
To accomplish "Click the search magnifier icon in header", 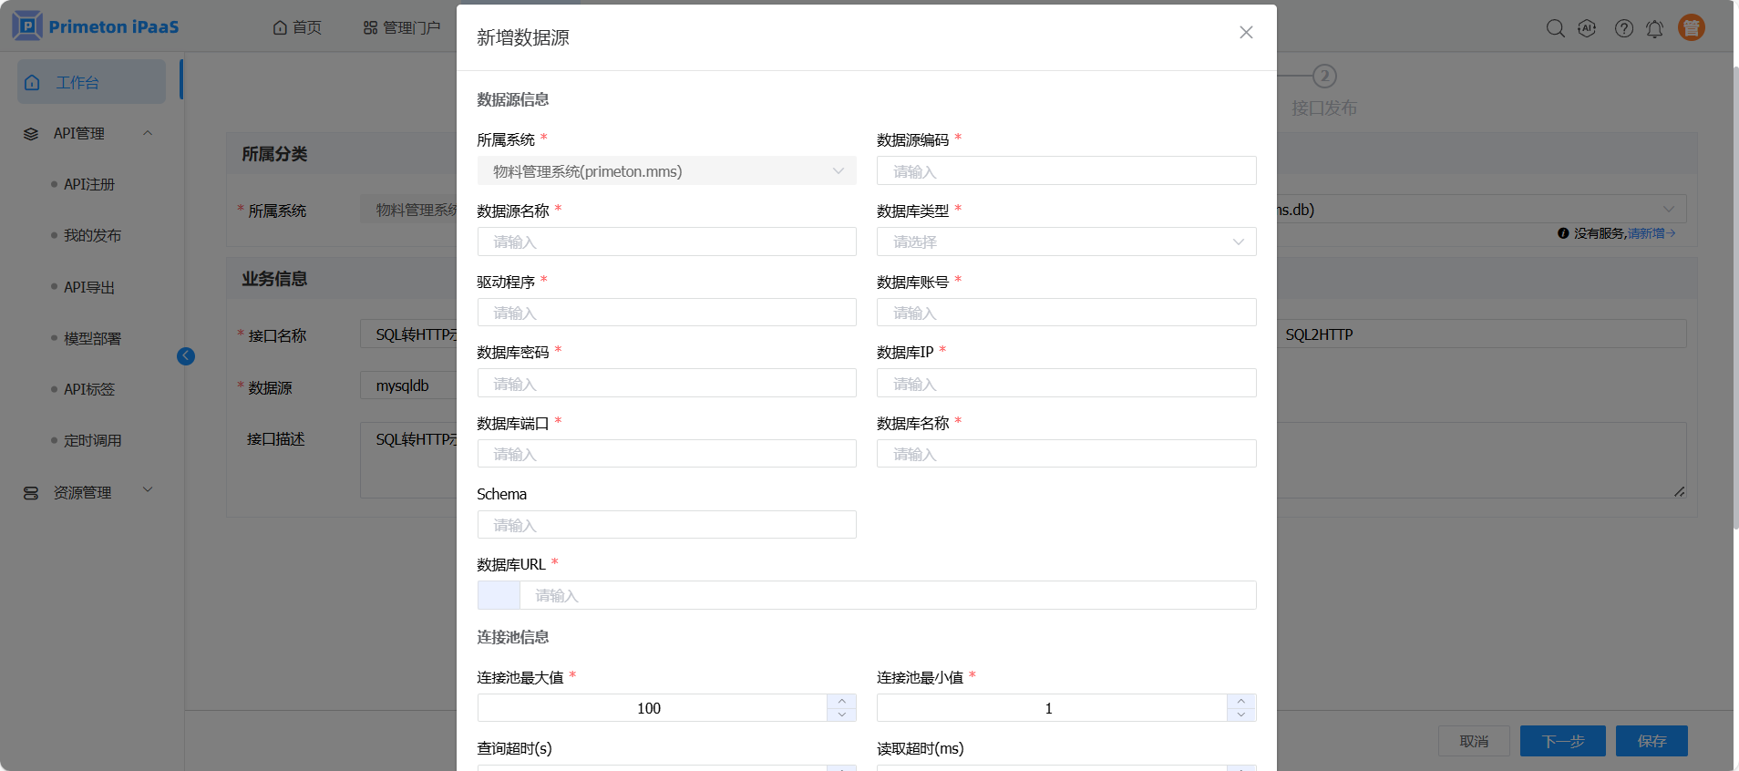I will (1555, 28).
